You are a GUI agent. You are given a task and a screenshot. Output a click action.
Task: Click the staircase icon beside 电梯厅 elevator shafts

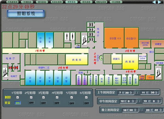pos(84,40)
